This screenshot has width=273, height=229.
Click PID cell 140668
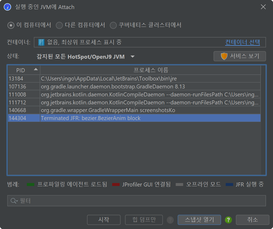pyautogui.click(x=24, y=110)
